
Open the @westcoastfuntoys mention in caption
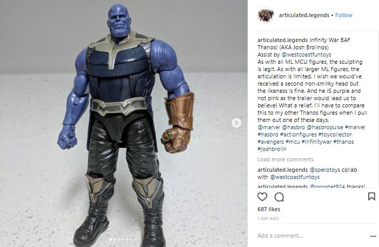pos(306,54)
